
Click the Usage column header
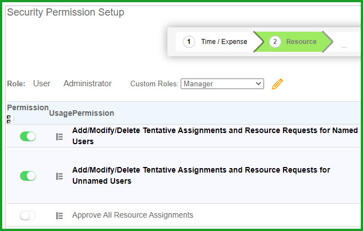point(61,113)
